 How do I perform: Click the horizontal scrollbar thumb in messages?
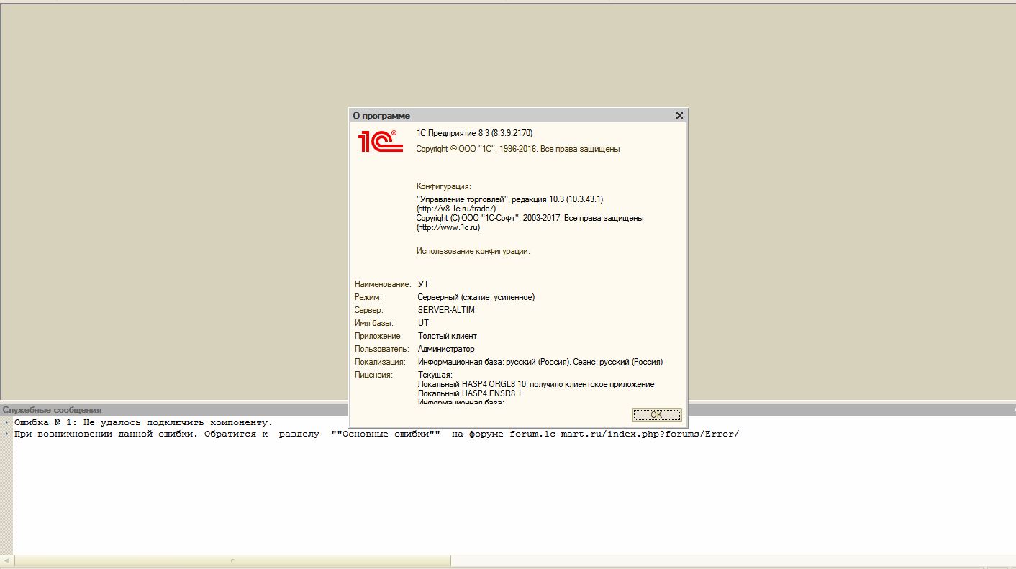pyautogui.click(x=232, y=560)
